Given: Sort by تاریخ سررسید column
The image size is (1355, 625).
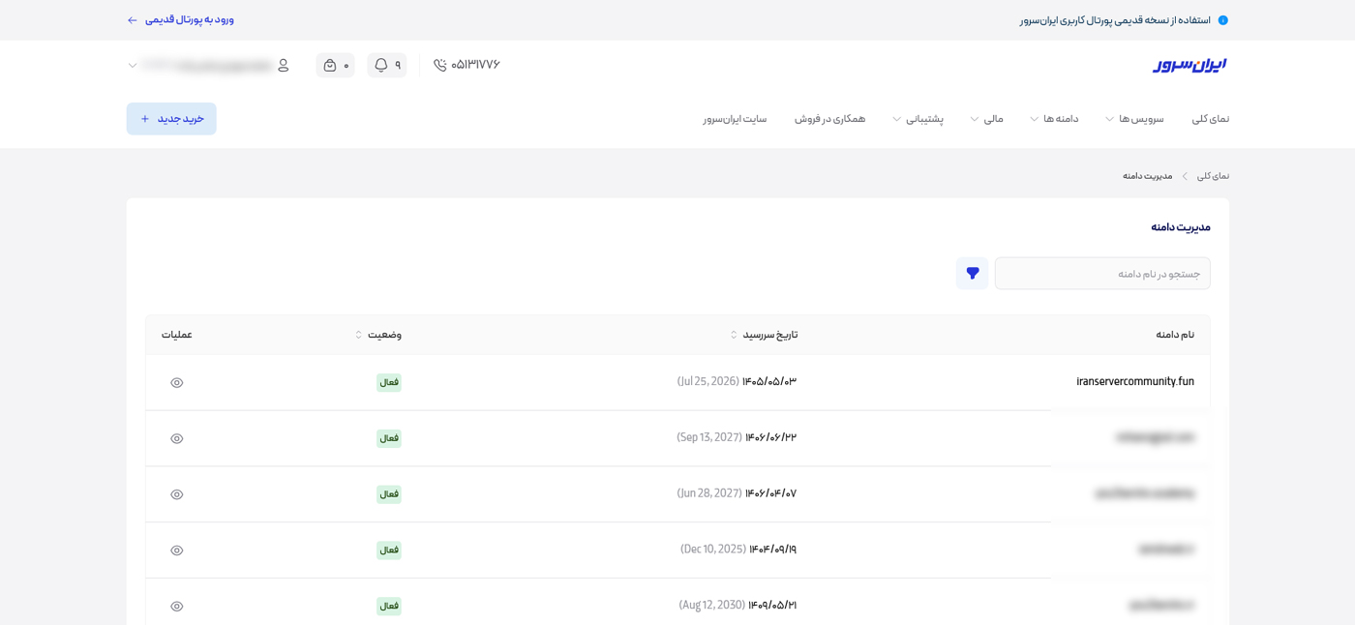Looking at the screenshot, I should tap(764, 335).
